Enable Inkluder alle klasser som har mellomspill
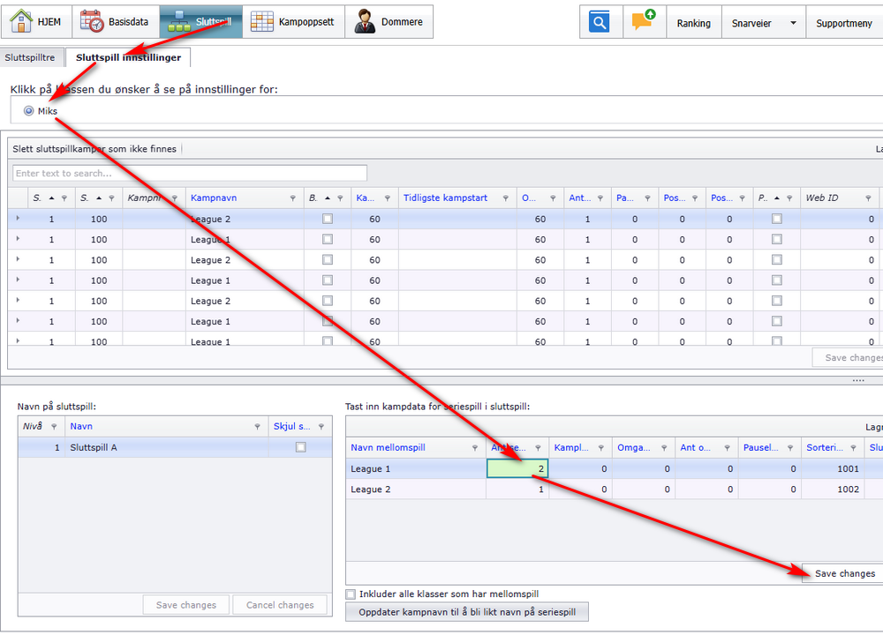Viewport: 883px width, 635px height. pyautogui.click(x=351, y=594)
